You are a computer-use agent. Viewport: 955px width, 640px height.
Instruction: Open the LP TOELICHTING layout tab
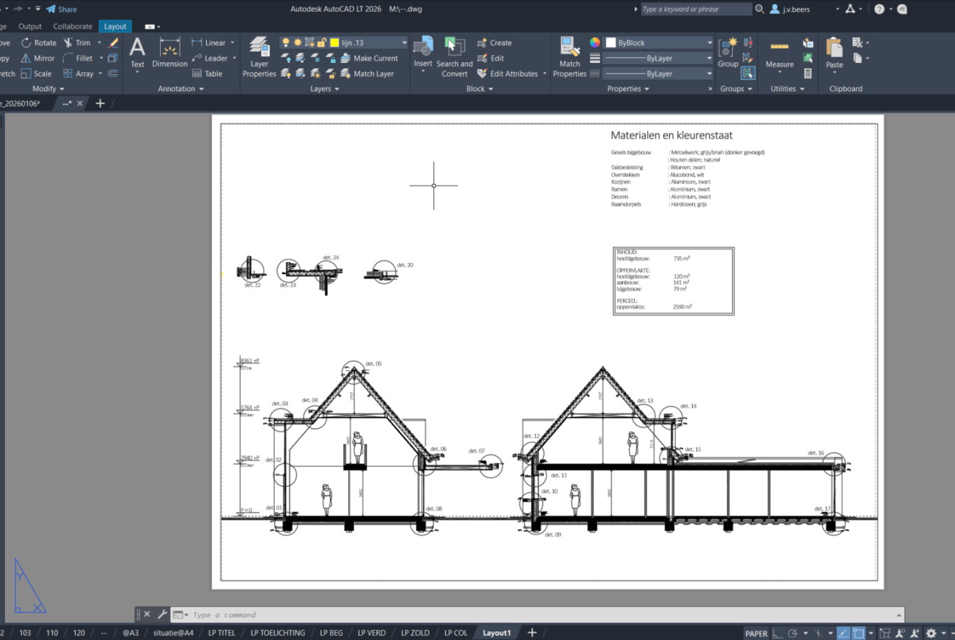(278, 633)
